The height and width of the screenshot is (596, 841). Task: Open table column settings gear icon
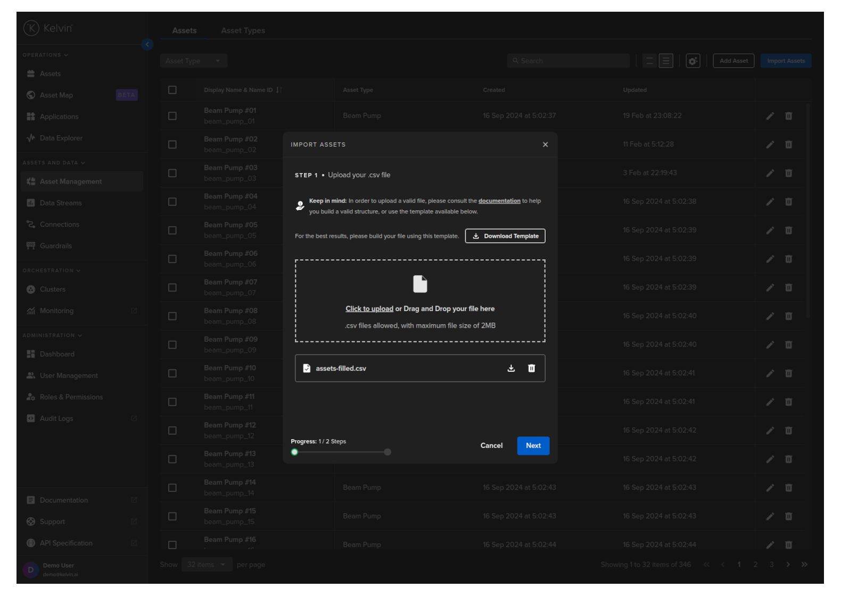pyautogui.click(x=692, y=61)
